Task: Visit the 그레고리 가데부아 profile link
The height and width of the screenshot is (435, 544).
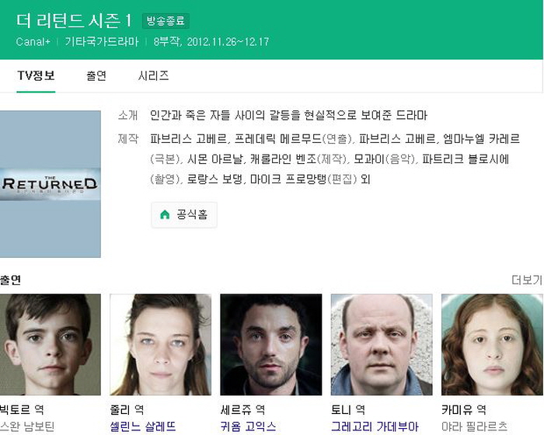Action: click(375, 426)
